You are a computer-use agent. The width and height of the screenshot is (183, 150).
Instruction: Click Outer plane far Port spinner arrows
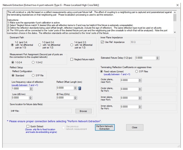pos(140,89)
